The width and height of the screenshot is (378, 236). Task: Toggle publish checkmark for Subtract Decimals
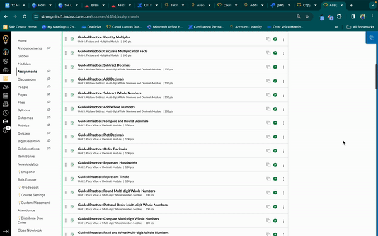[275, 67]
